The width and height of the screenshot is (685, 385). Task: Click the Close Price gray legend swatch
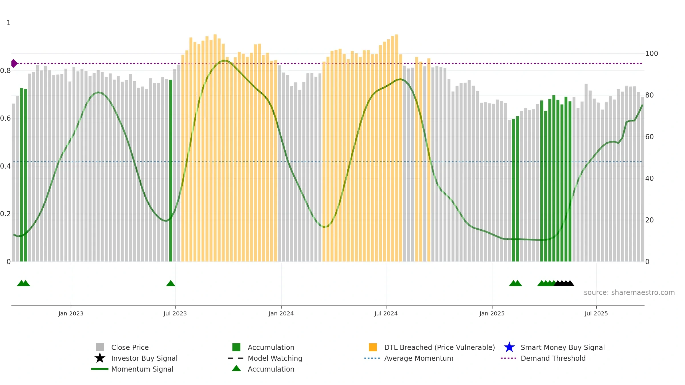tap(100, 347)
